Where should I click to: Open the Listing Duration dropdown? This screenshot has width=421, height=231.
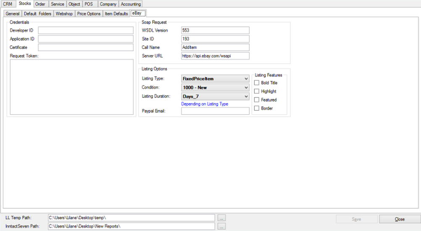[x=215, y=96]
